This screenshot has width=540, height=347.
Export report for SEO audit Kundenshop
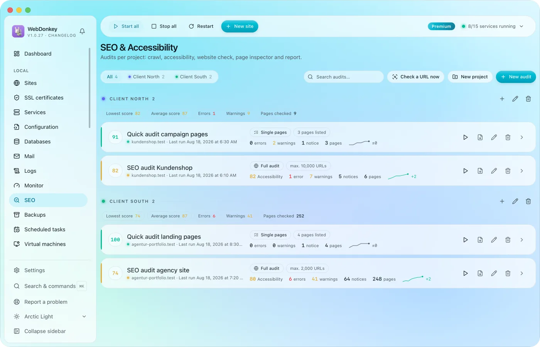(480, 171)
